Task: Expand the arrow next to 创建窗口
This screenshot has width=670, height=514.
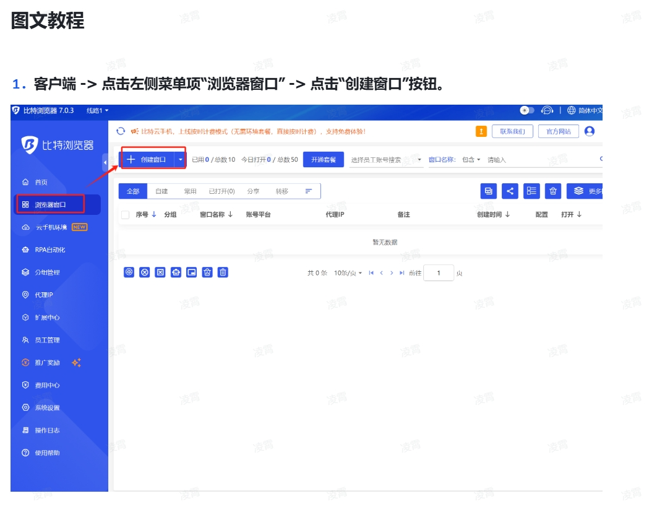Action: pyautogui.click(x=180, y=160)
